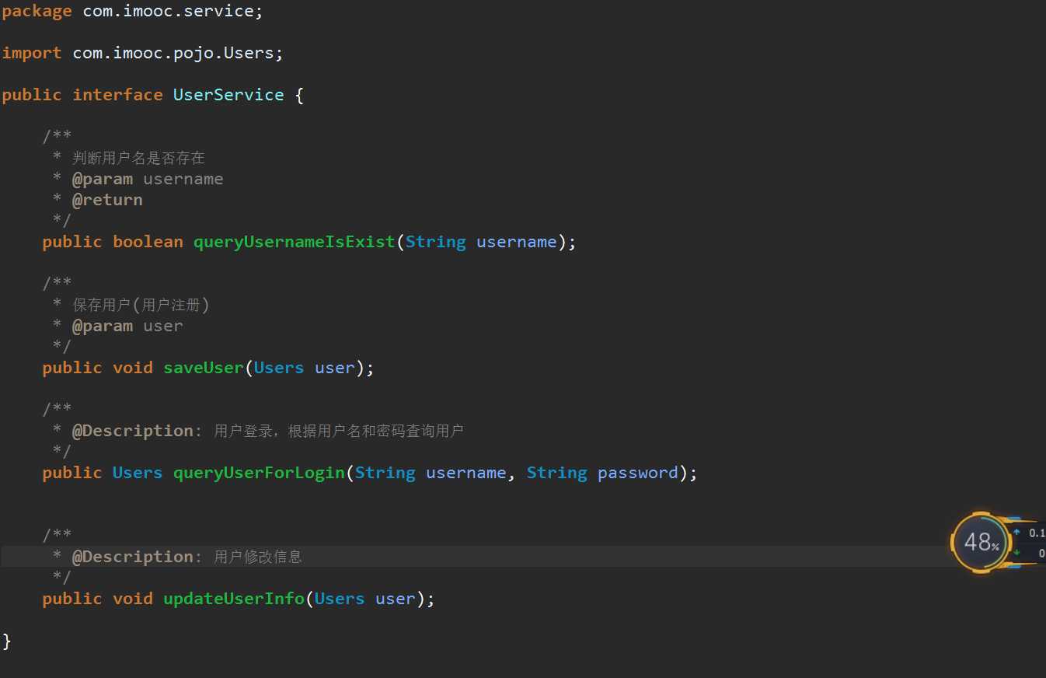This screenshot has width=1046, height=678.
Task: Click the @Description tag above queryUserForLogin
Action: coord(133,431)
